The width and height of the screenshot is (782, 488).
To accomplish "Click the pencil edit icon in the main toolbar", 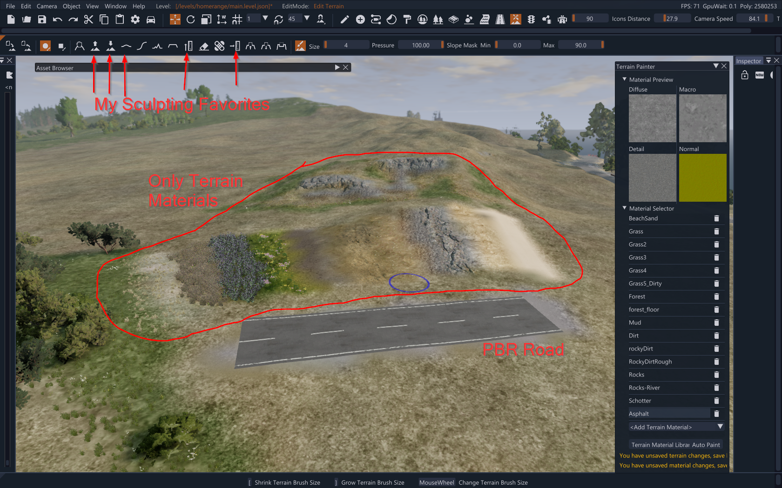I will pyautogui.click(x=344, y=19).
